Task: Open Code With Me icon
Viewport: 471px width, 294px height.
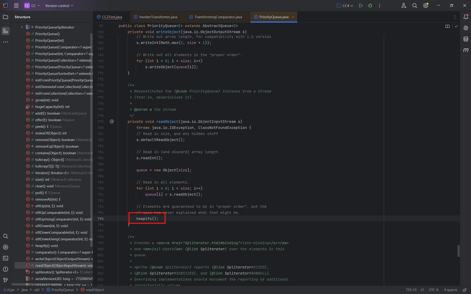Action: coord(404,6)
